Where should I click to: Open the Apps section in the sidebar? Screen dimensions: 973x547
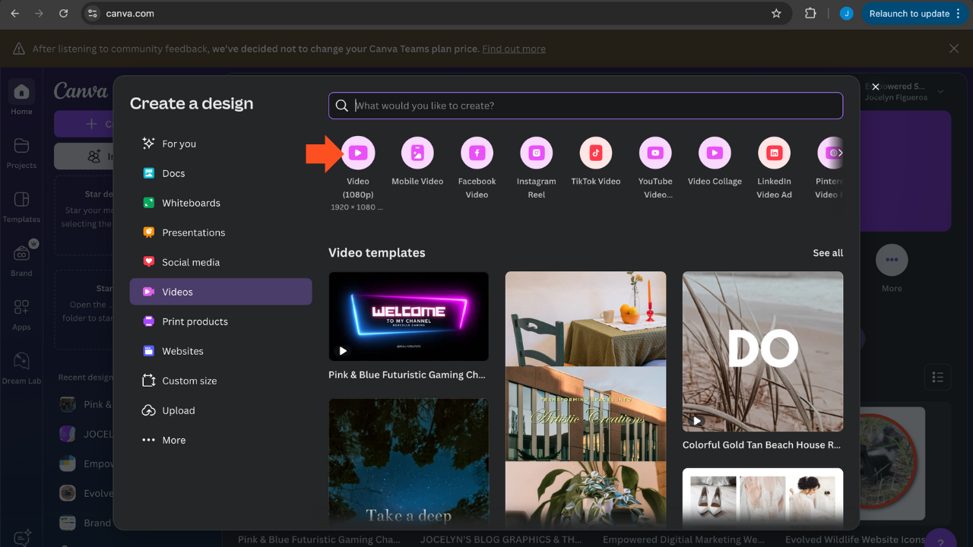point(21,311)
